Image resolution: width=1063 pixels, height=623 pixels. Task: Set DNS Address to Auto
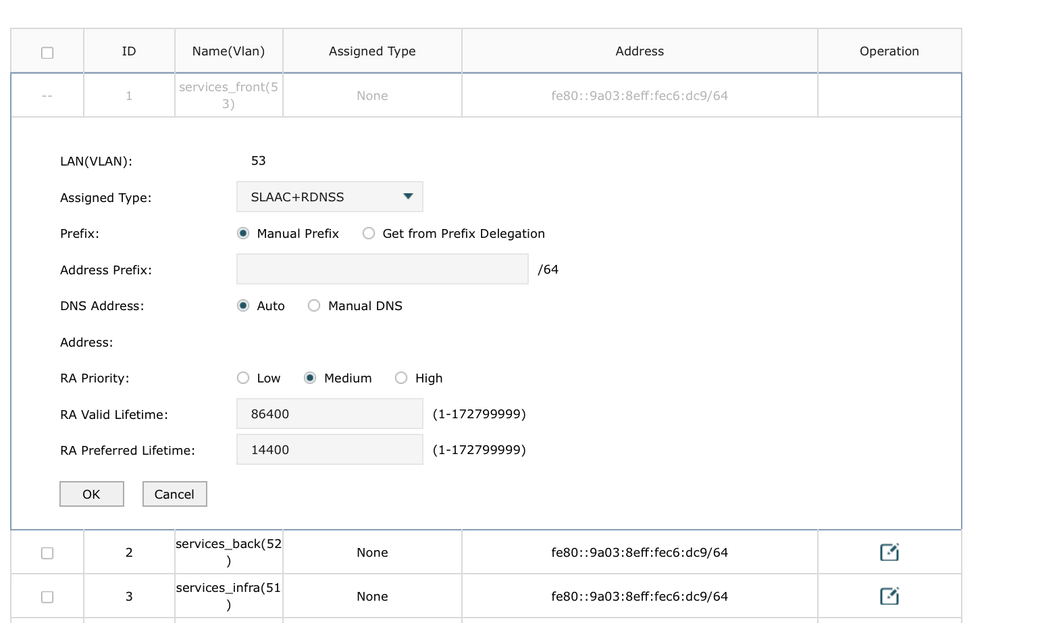[243, 305]
